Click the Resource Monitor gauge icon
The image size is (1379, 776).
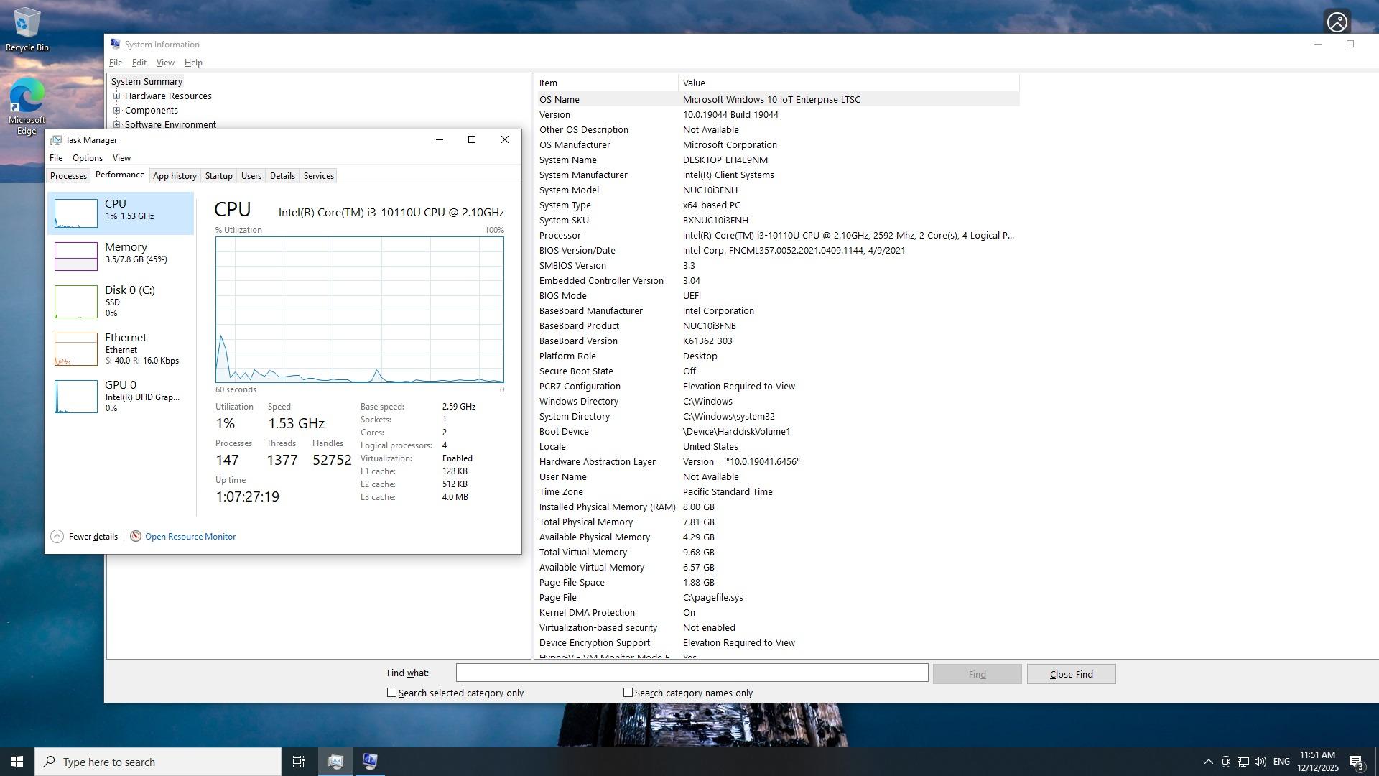[x=135, y=537]
